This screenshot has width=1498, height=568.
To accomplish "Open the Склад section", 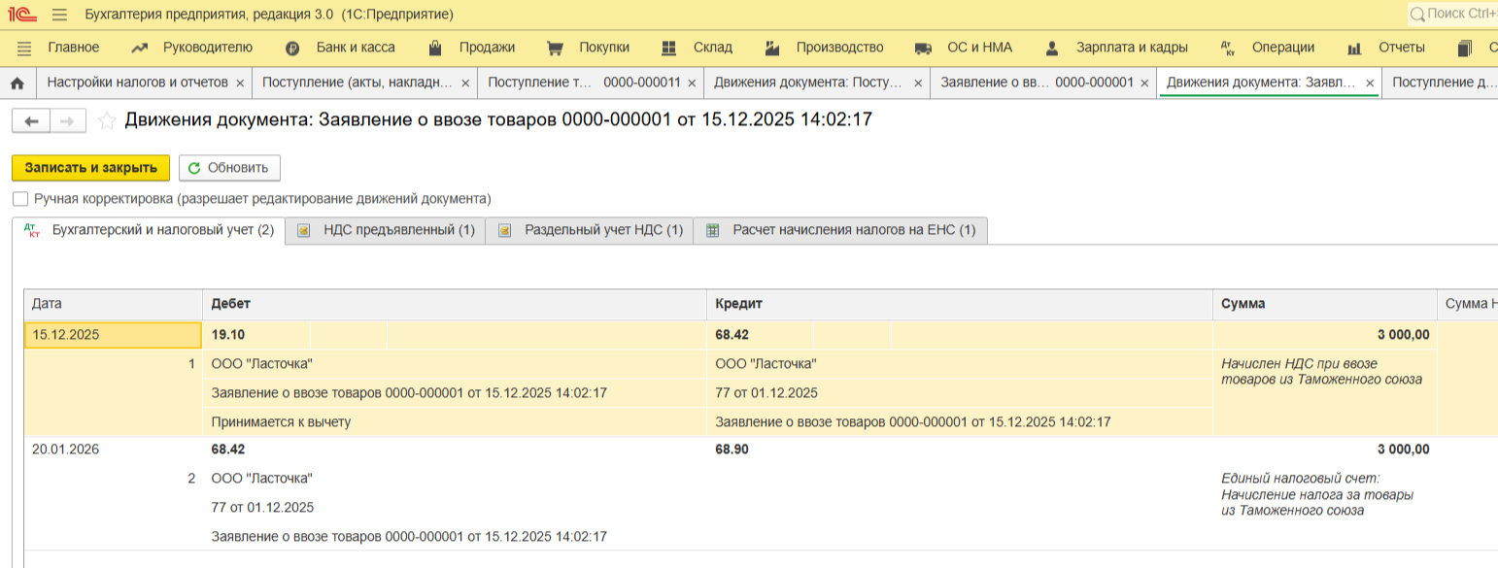I will pyautogui.click(x=698, y=48).
